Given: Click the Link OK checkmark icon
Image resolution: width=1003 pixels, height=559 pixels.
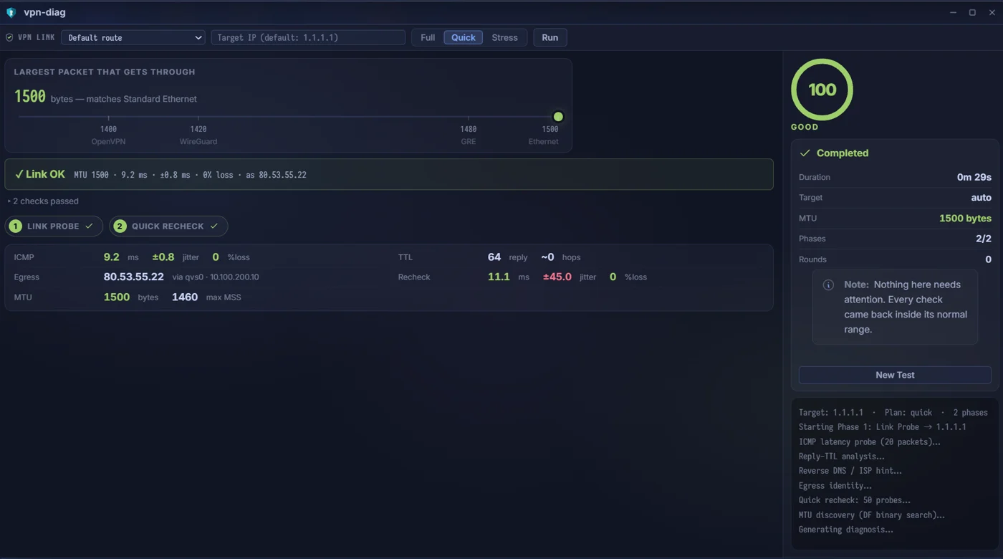Looking at the screenshot, I should 19,174.
